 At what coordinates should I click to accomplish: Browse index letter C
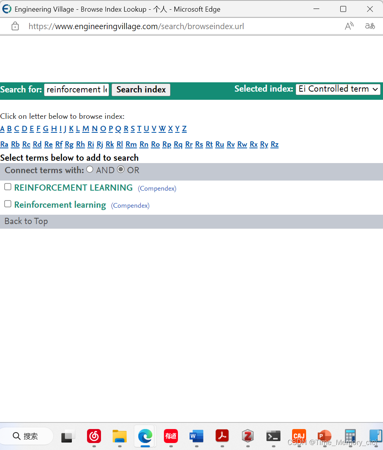[x=17, y=129]
